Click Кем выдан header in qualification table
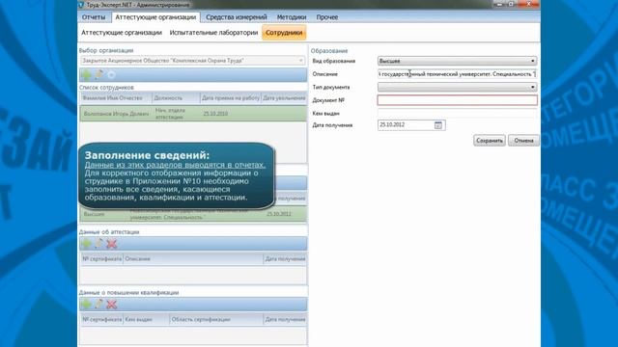618x347 pixels. [146, 319]
